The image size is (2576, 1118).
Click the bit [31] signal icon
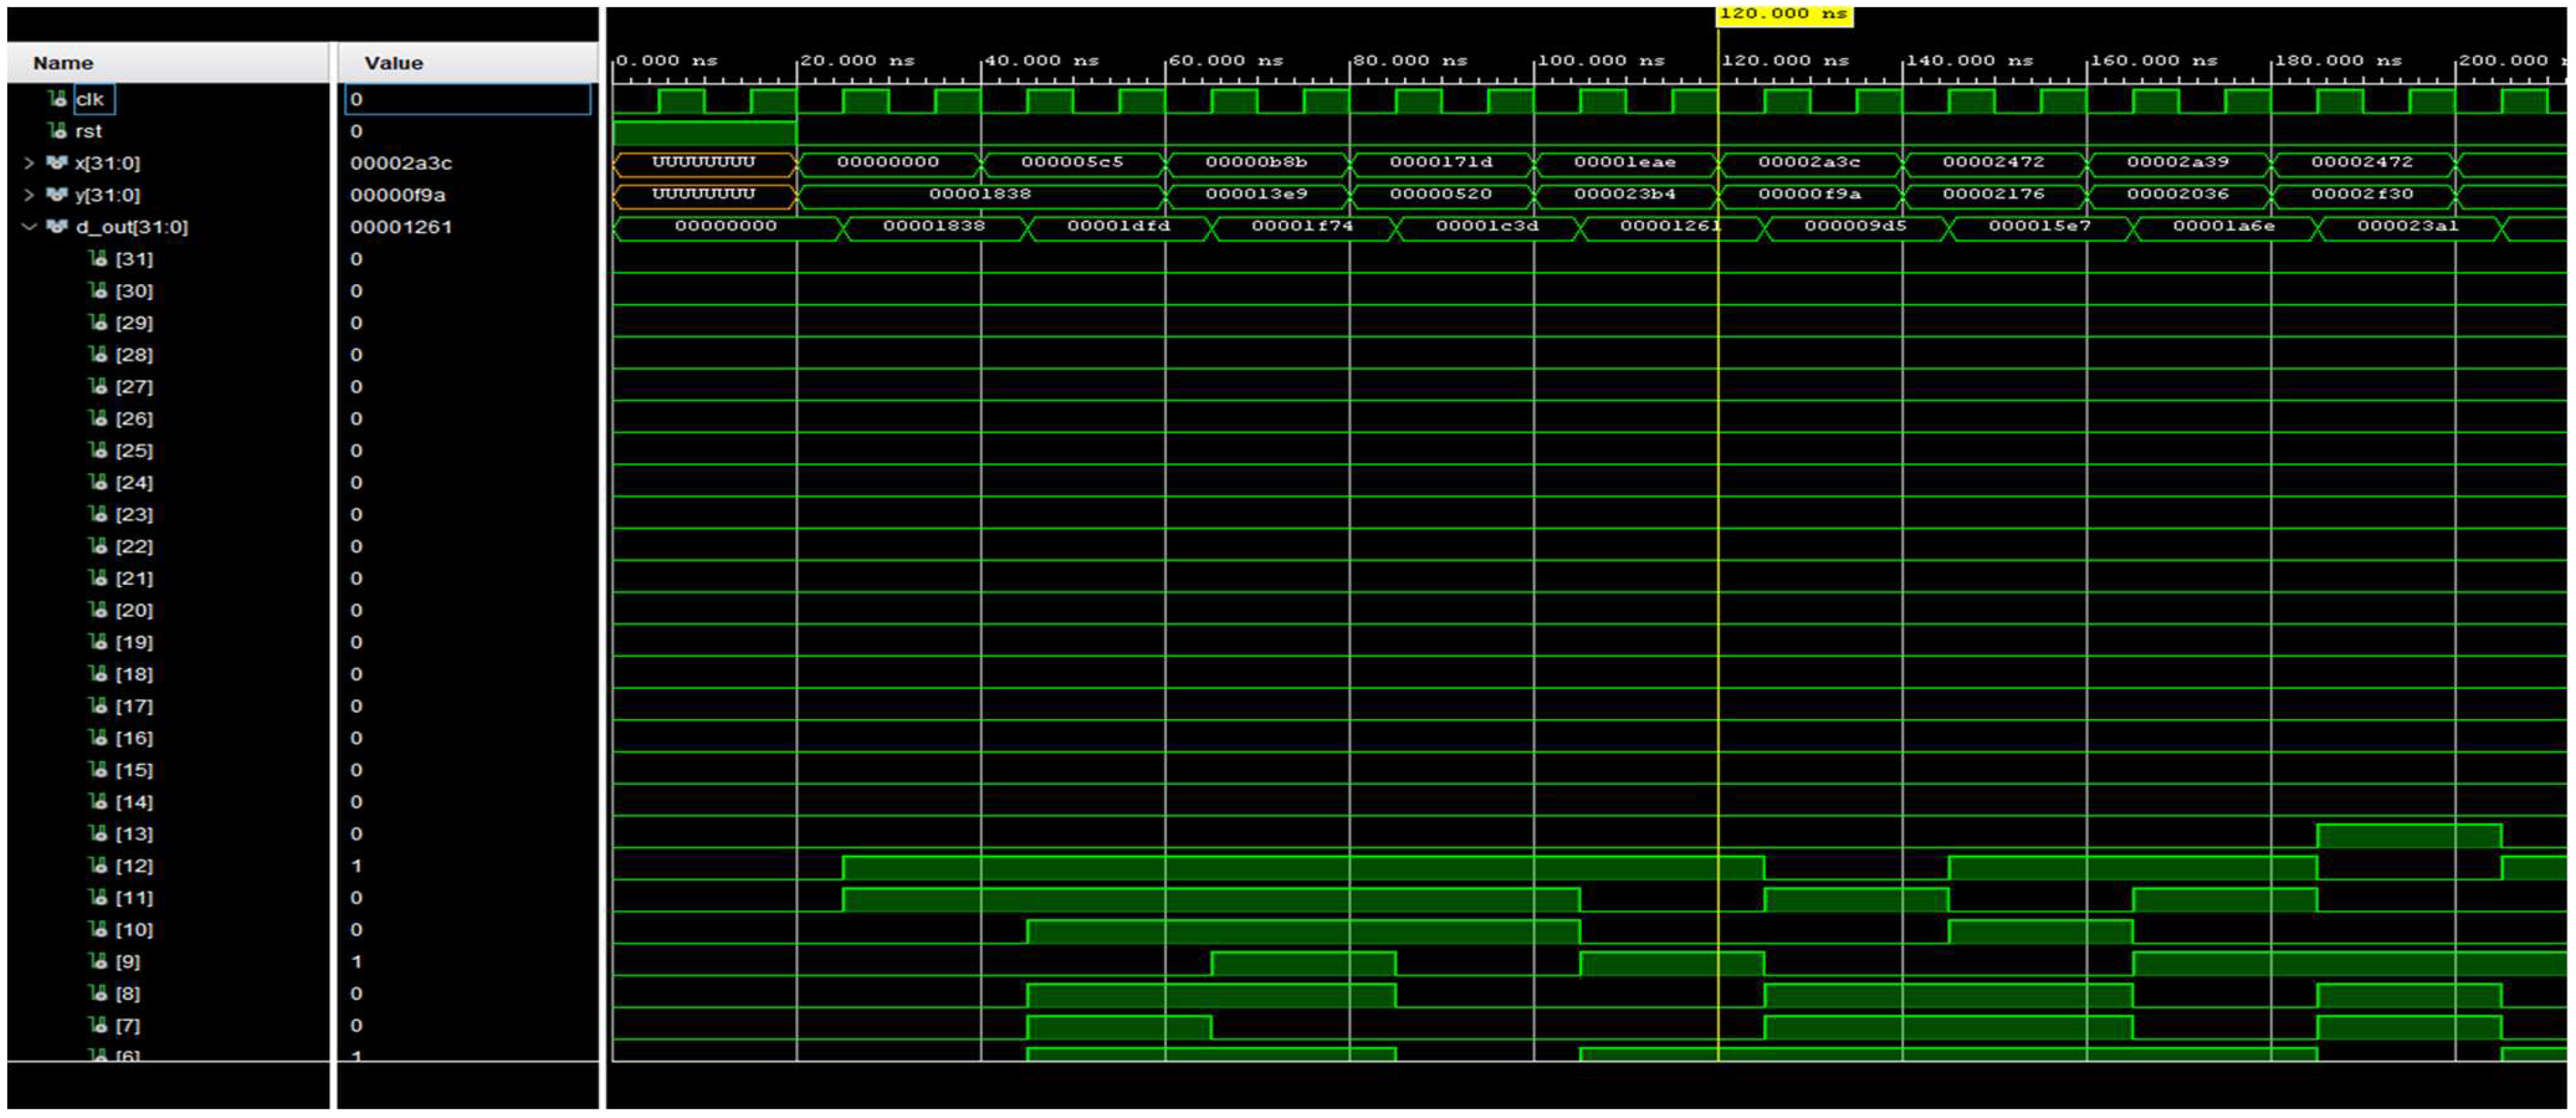(98, 259)
